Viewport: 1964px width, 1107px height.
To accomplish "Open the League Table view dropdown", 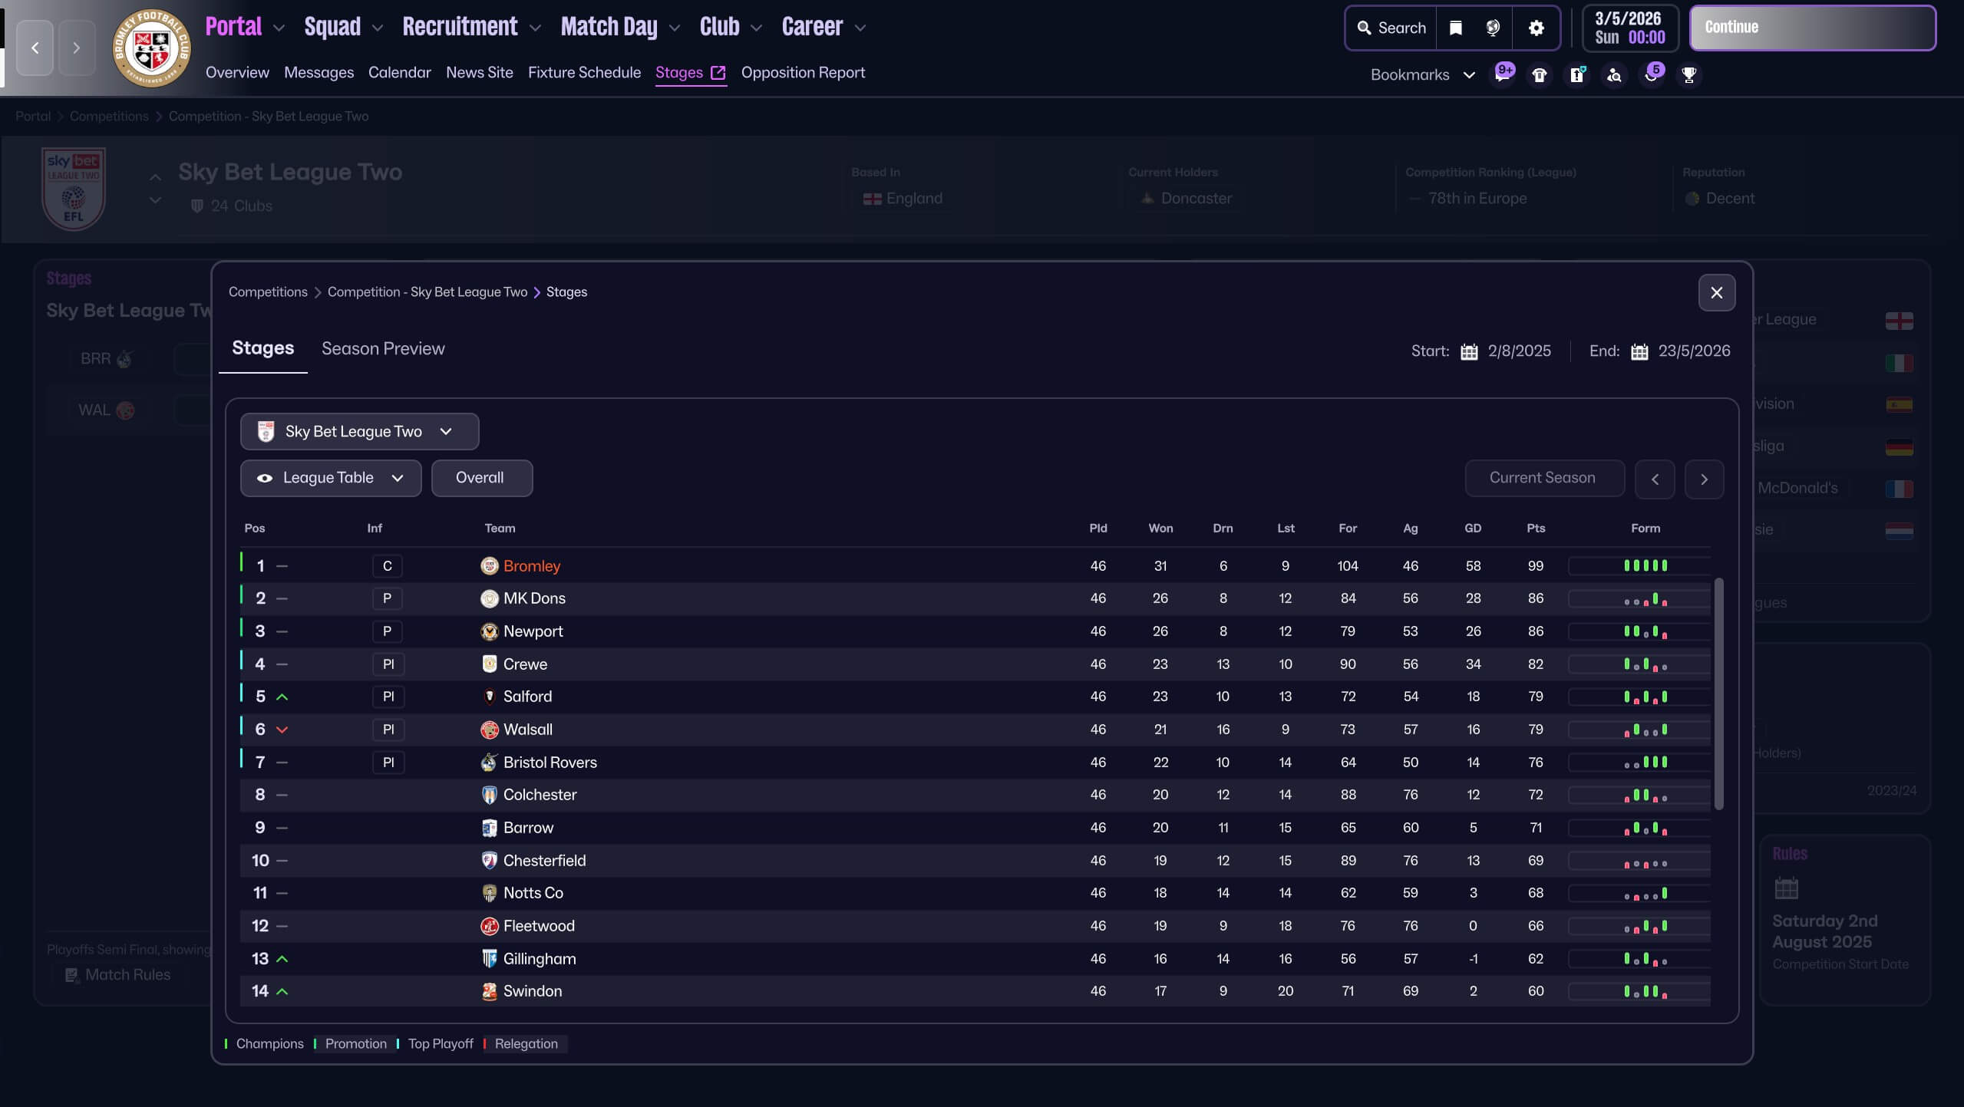I will 331,478.
